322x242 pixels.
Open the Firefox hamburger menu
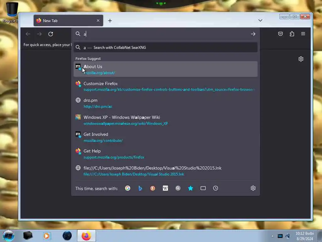pos(303,33)
